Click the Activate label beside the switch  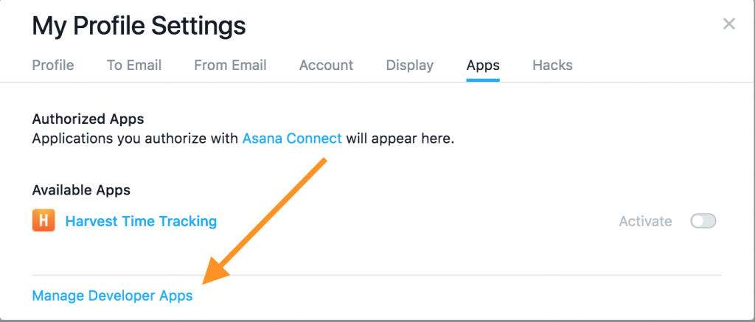(645, 221)
